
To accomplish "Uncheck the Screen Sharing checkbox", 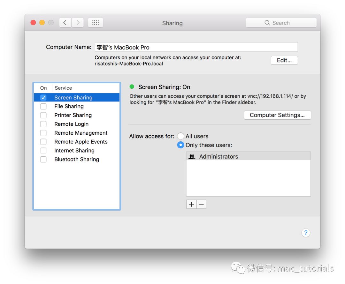I will pos(43,98).
